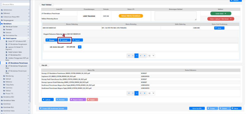The width and height of the screenshot is (246, 114).
Task: Click Kirim Ke KPA button
Action: 197,108
